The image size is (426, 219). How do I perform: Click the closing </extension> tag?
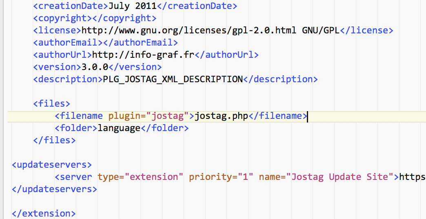[x=44, y=213]
